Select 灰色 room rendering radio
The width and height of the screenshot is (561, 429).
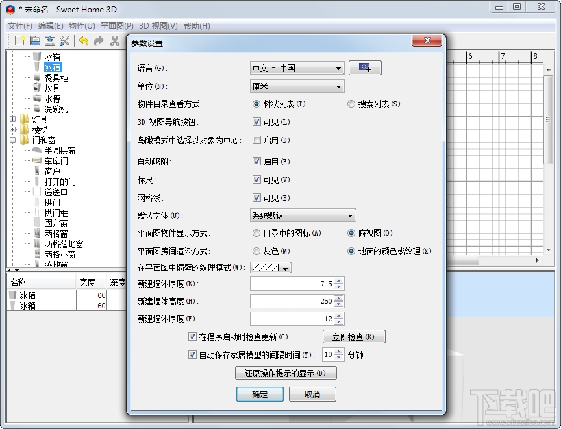point(256,251)
